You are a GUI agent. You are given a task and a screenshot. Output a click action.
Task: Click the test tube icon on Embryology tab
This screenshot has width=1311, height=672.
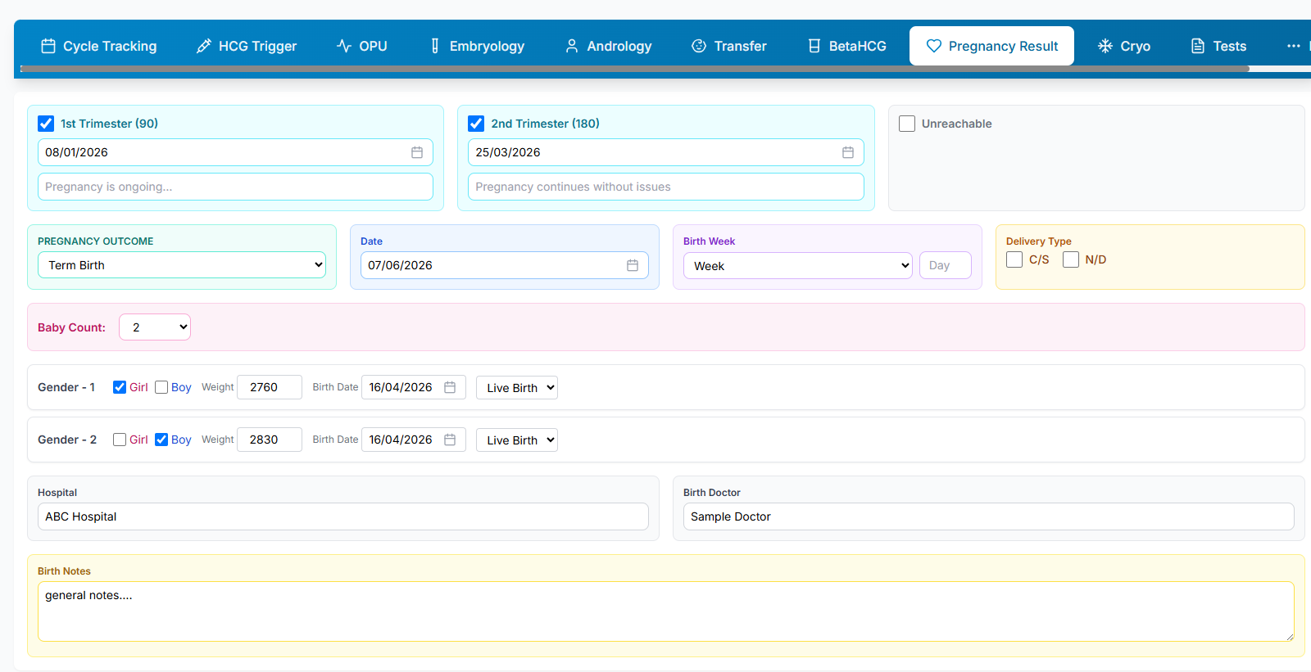[435, 46]
